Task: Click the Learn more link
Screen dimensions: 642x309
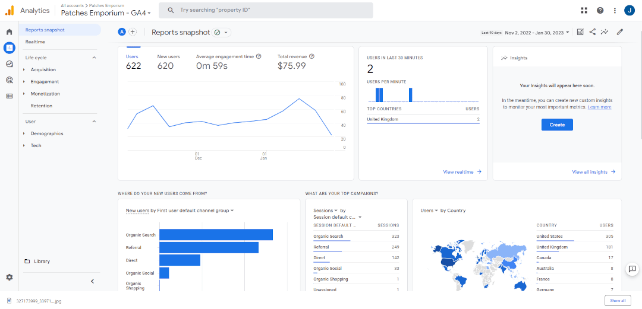Action: tap(599, 107)
